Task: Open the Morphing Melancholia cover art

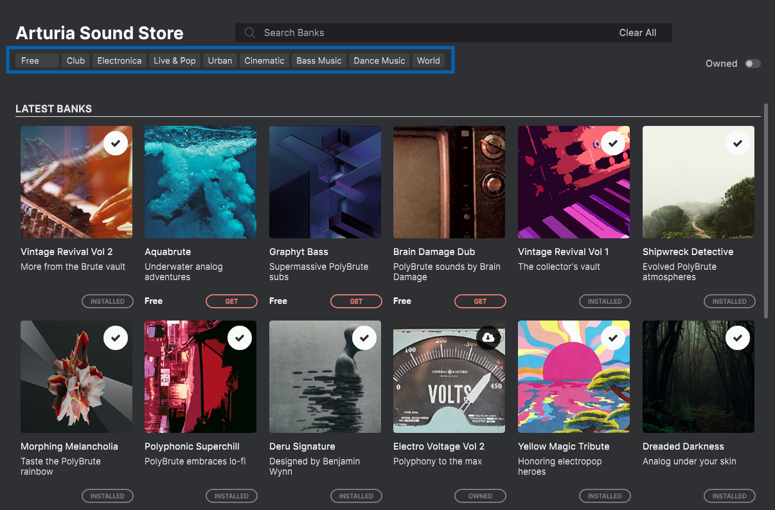Action: 76,376
